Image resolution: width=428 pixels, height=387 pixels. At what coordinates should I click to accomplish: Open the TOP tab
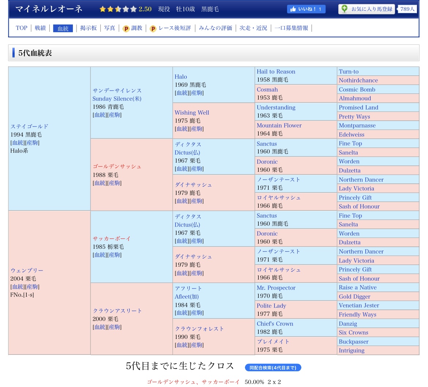(22, 28)
